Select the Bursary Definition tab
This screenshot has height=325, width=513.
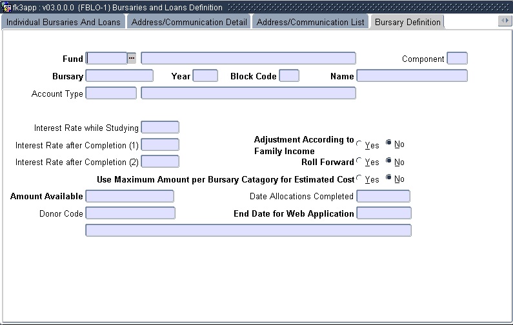coord(407,22)
